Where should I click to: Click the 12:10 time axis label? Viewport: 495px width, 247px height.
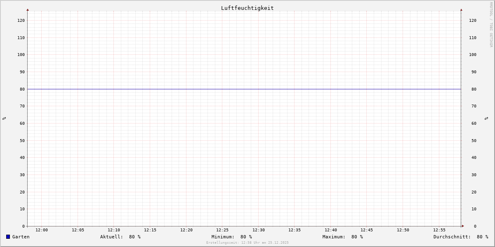click(x=114, y=230)
